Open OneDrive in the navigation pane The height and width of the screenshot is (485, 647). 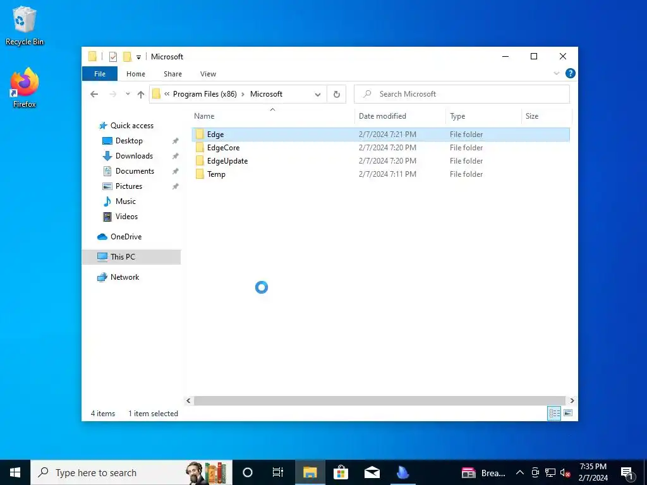(x=126, y=237)
